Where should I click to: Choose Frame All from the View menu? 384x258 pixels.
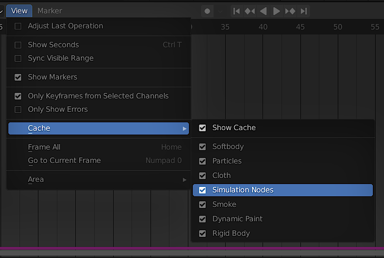(x=99, y=147)
